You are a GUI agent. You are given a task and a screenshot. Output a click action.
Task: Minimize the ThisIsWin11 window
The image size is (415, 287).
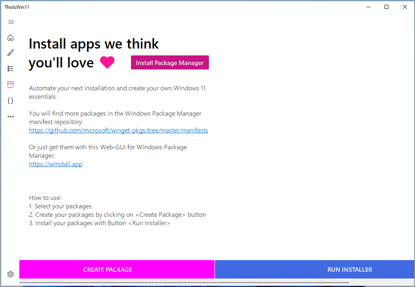pyautogui.click(x=368, y=7)
